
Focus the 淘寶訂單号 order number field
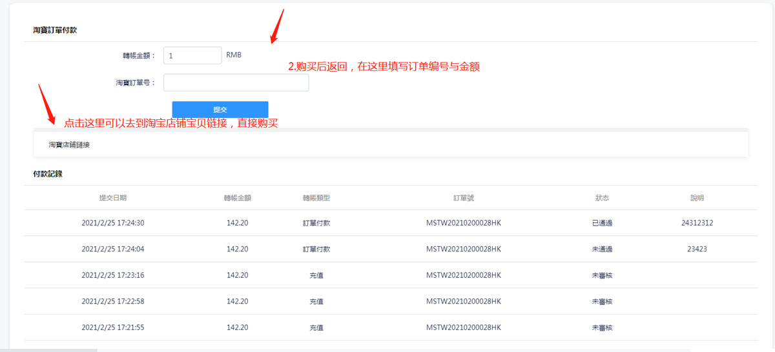pyautogui.click(x=236, y=83)
